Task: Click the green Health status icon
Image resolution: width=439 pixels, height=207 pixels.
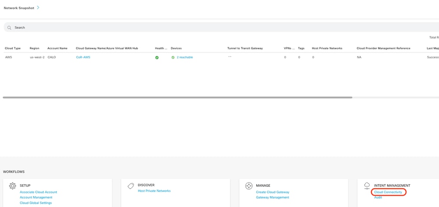Action: [157, 57]
